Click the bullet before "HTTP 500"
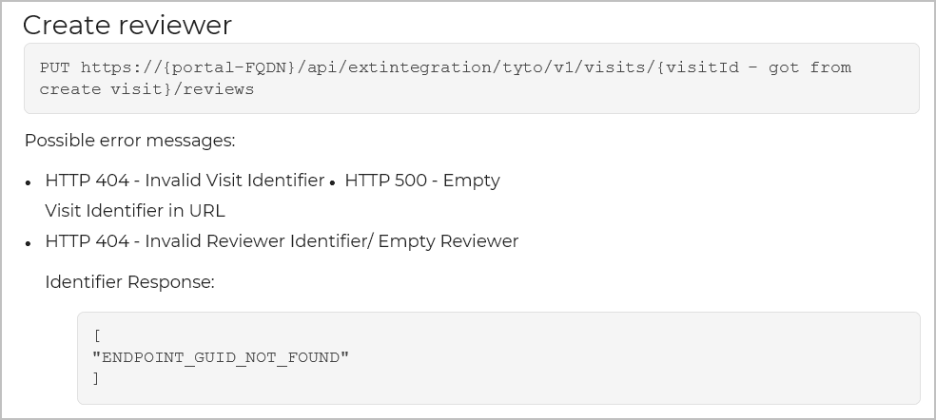The height and width of the screenshot is (420, 936). pos(332,181)
